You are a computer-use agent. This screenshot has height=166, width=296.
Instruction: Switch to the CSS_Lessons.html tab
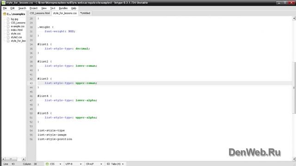tap(40, 13)
